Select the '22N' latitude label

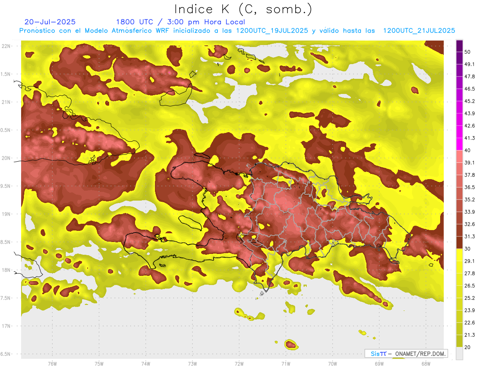7,46
